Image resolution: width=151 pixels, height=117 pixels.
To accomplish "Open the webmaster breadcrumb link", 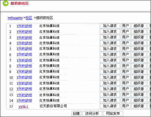I will (x=15, y=18).
